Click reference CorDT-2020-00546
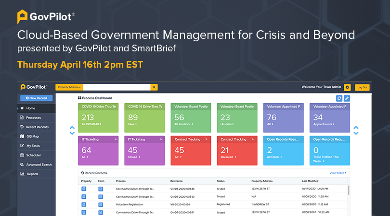 [x=182, y=189]
